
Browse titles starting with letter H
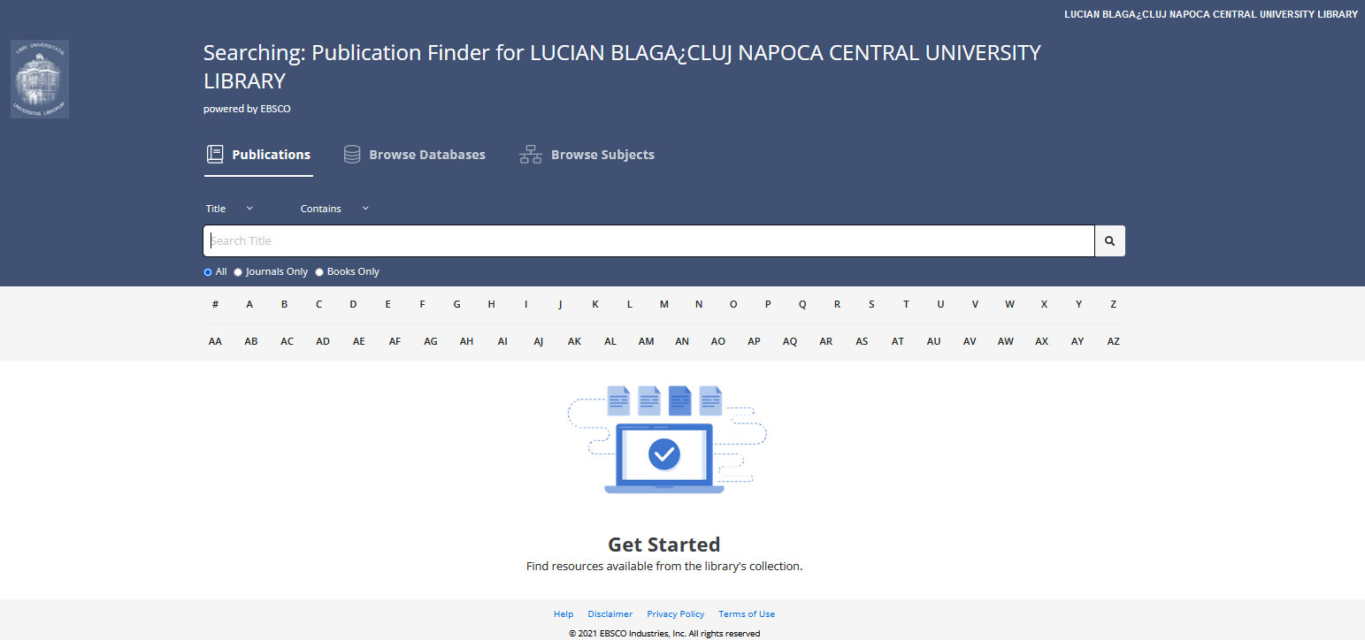pyautogui.click(x=491, y=304)
